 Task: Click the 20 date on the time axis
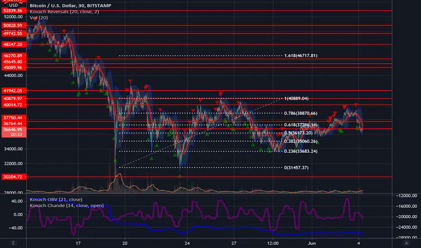click(125, 243)
